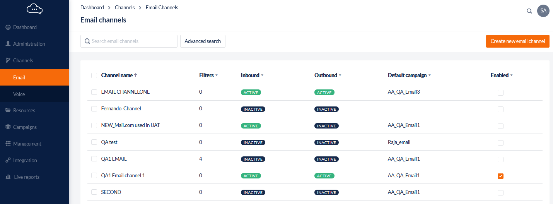553x204 pixels.
Task: Open the Filters column dropdown arrow
Action: tap(217, 75)
